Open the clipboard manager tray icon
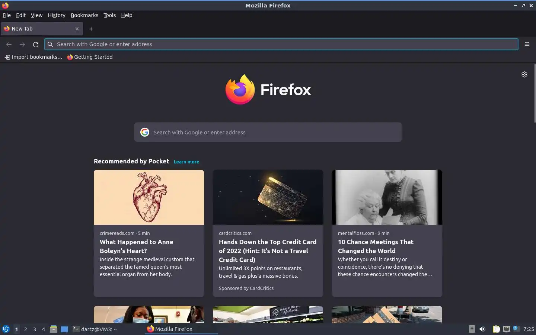536x335 pixels. click(x=496, y=329)
